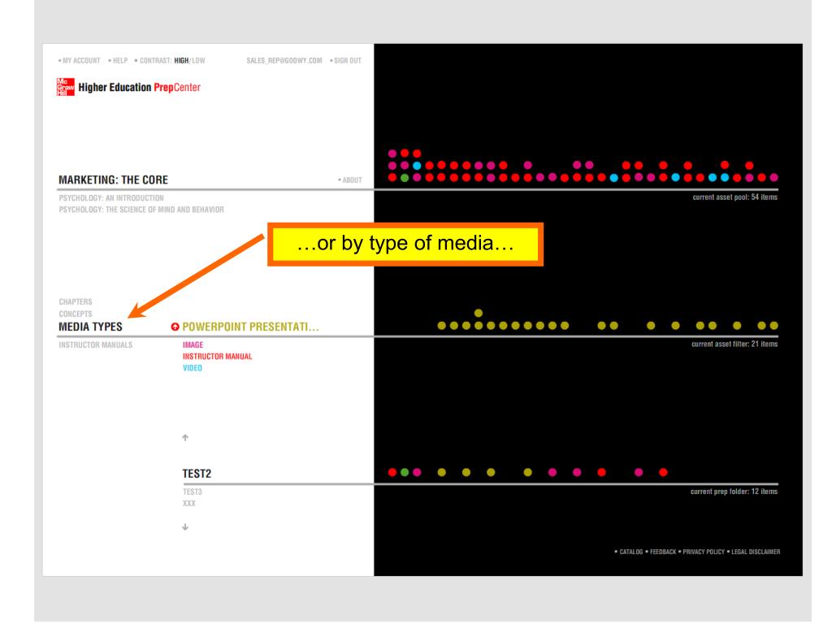Screen dimensions: 832x624
Task: Open the Legal Disclaimer link
Action: click(756, 552)
